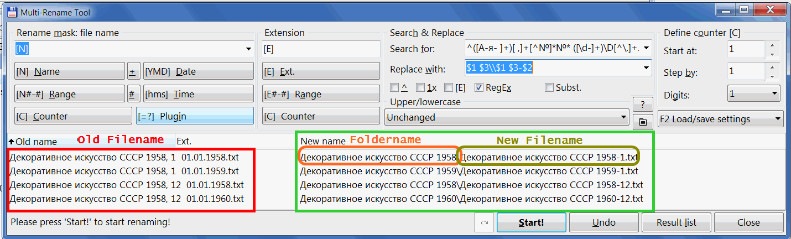The width and height of the screenshot is (791, 239).
Task: Increase the Start at counter value
Action: [772, 46]
